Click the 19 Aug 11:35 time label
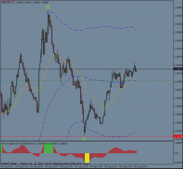Screen dimensions: 183x169 [22, 166]
